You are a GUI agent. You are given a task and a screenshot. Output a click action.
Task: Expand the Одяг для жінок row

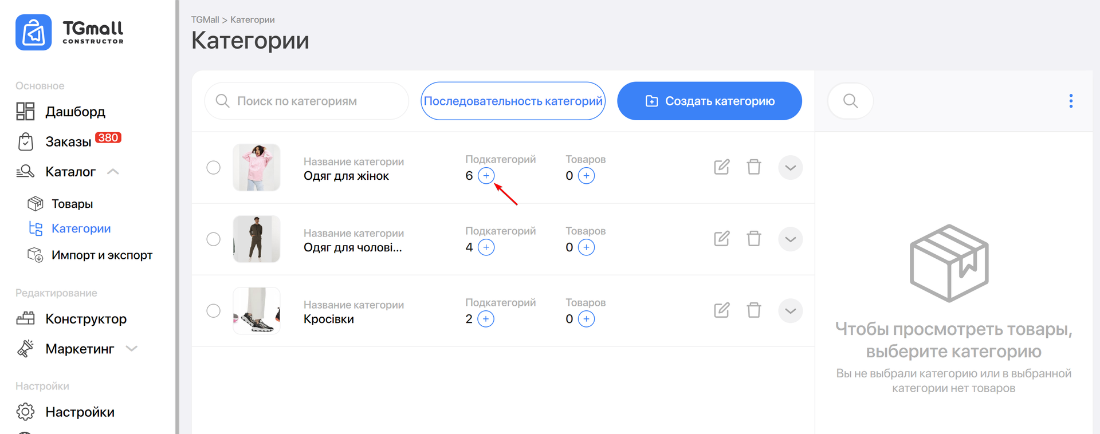[790, 168]
